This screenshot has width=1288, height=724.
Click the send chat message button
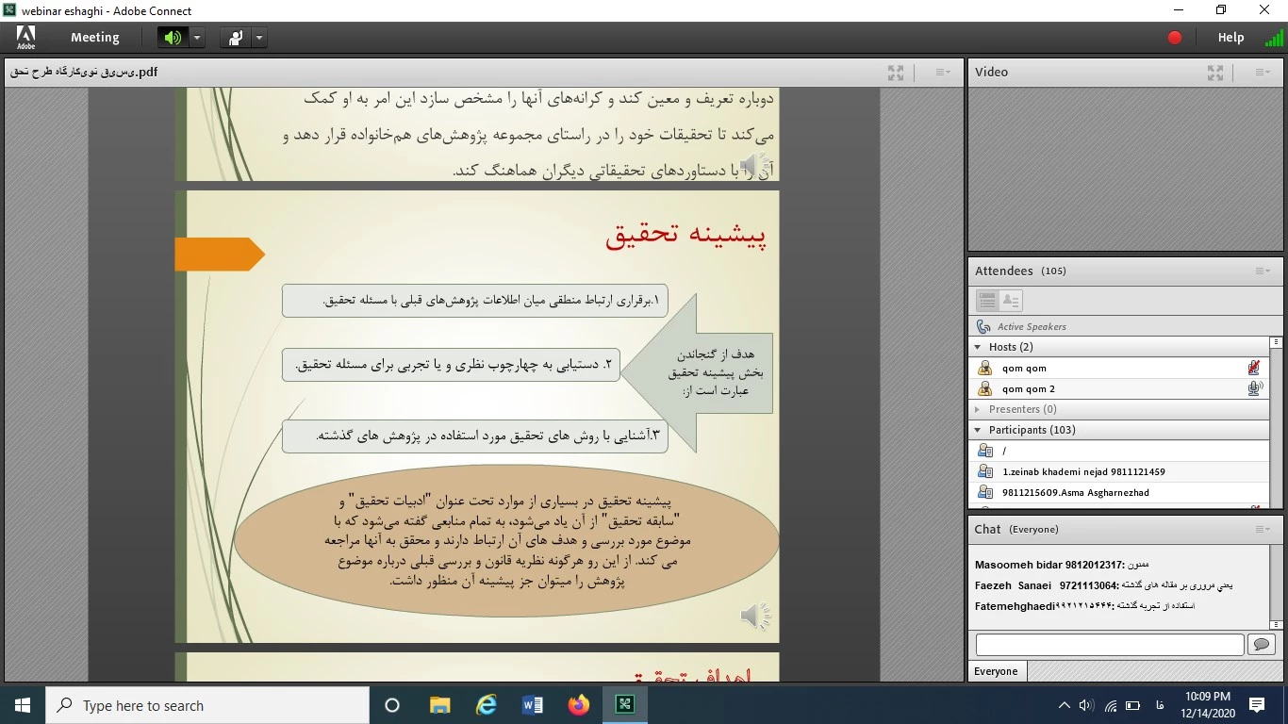tap(1261, 645)
